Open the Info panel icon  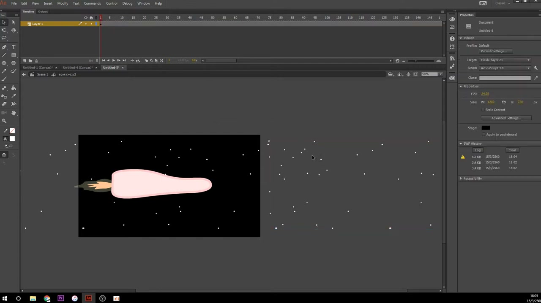[452, 39]
